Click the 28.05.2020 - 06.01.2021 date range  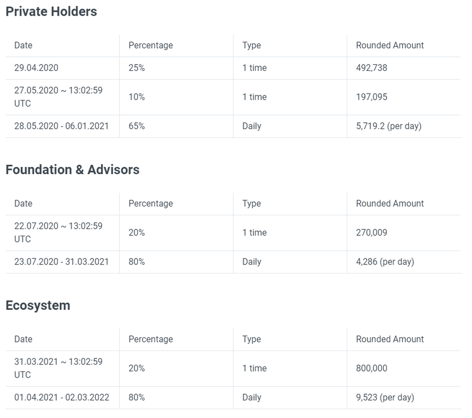click(61, 126)
